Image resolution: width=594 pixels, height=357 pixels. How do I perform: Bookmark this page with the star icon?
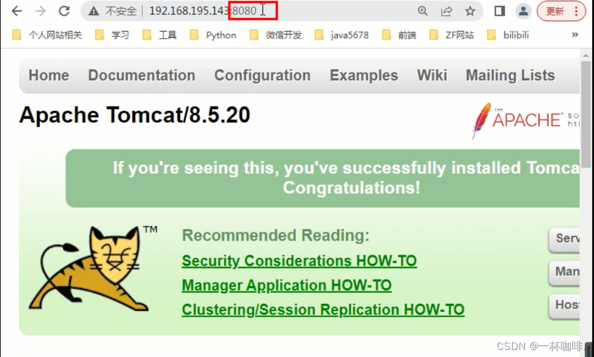pos(470,11)
